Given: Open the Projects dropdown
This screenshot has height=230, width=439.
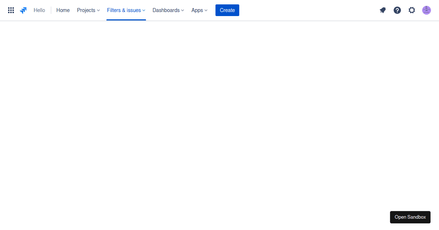Looking at the screenshot, I should click(86, 10).
